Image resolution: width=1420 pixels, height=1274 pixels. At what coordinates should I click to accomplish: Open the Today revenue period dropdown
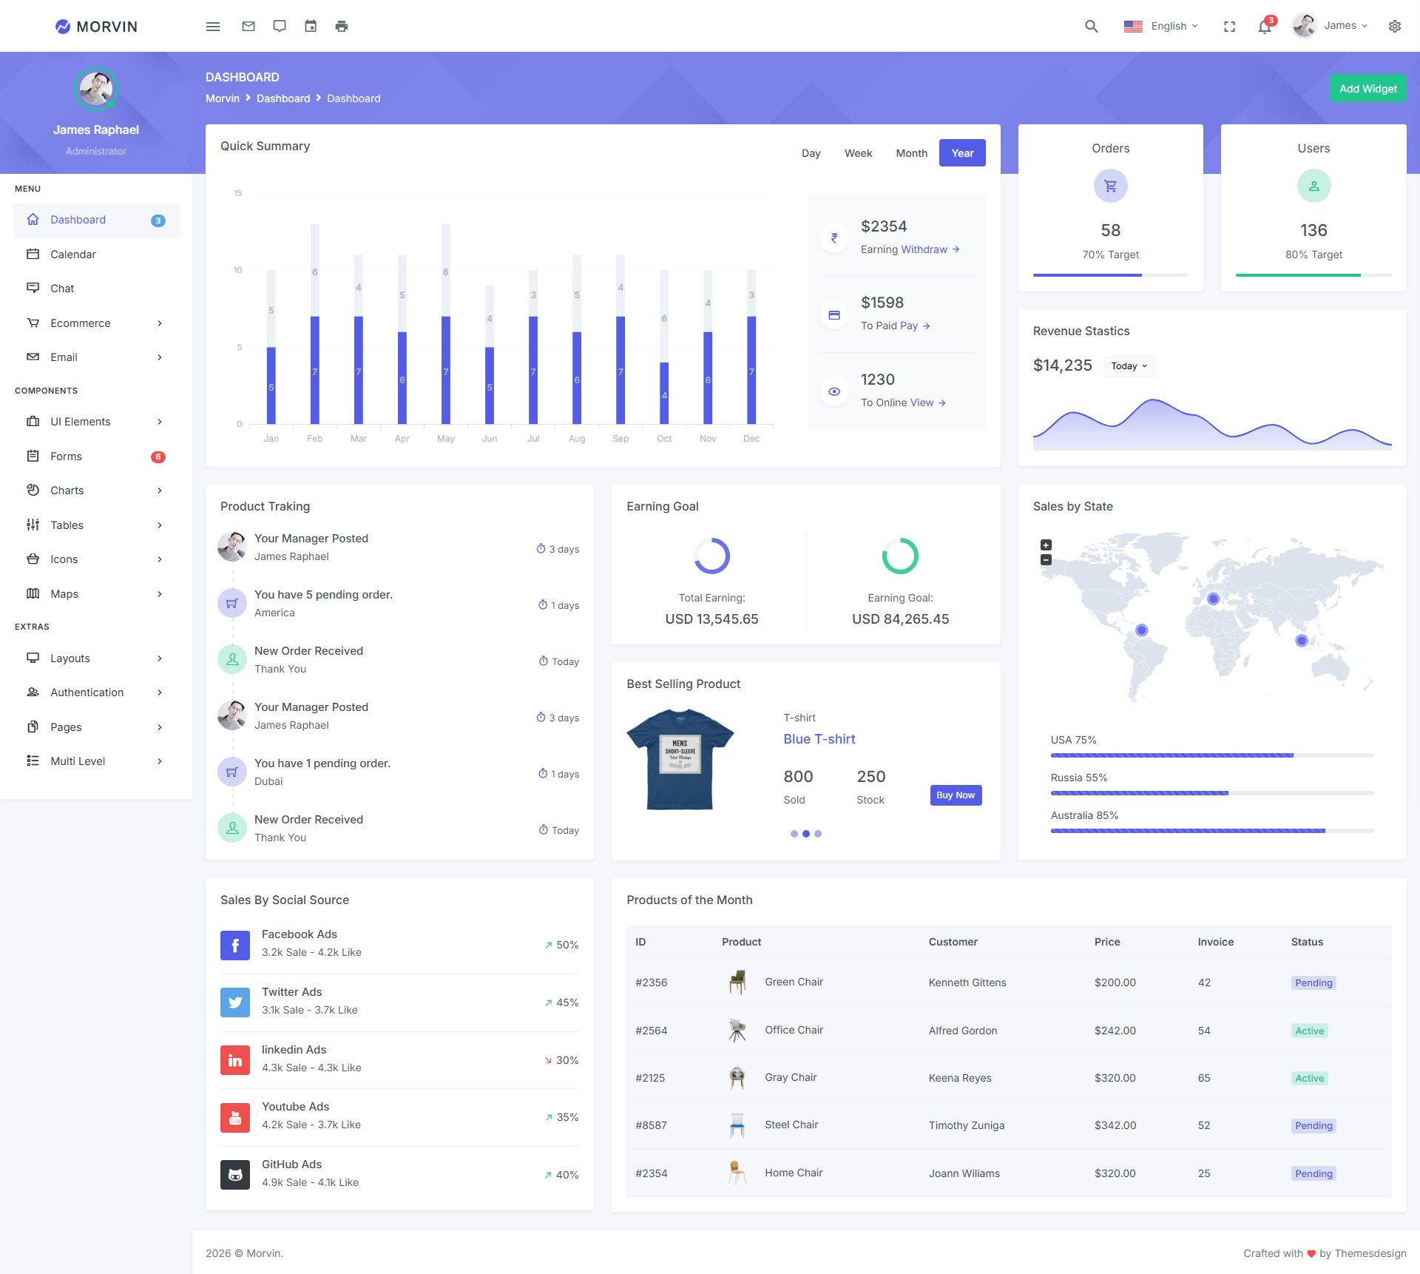point(1129,366)
